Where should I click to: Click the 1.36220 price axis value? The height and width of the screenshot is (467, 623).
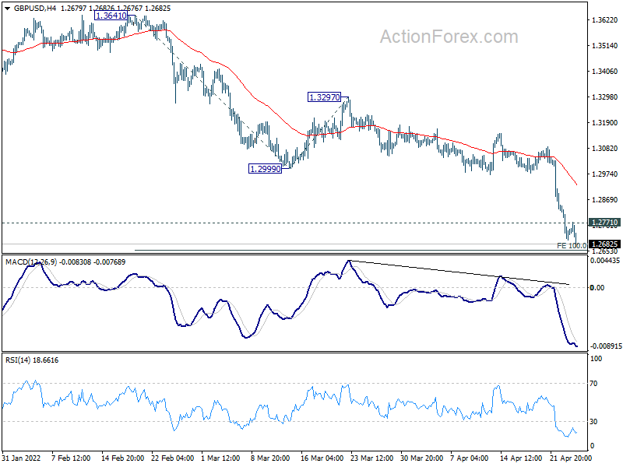click(605, 20)
